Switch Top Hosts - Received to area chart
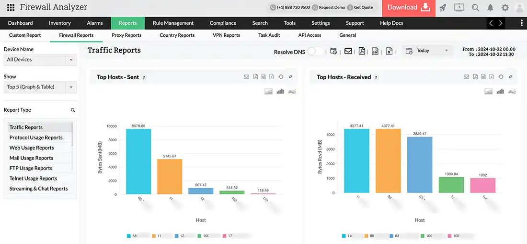 [x=488, y=92]
